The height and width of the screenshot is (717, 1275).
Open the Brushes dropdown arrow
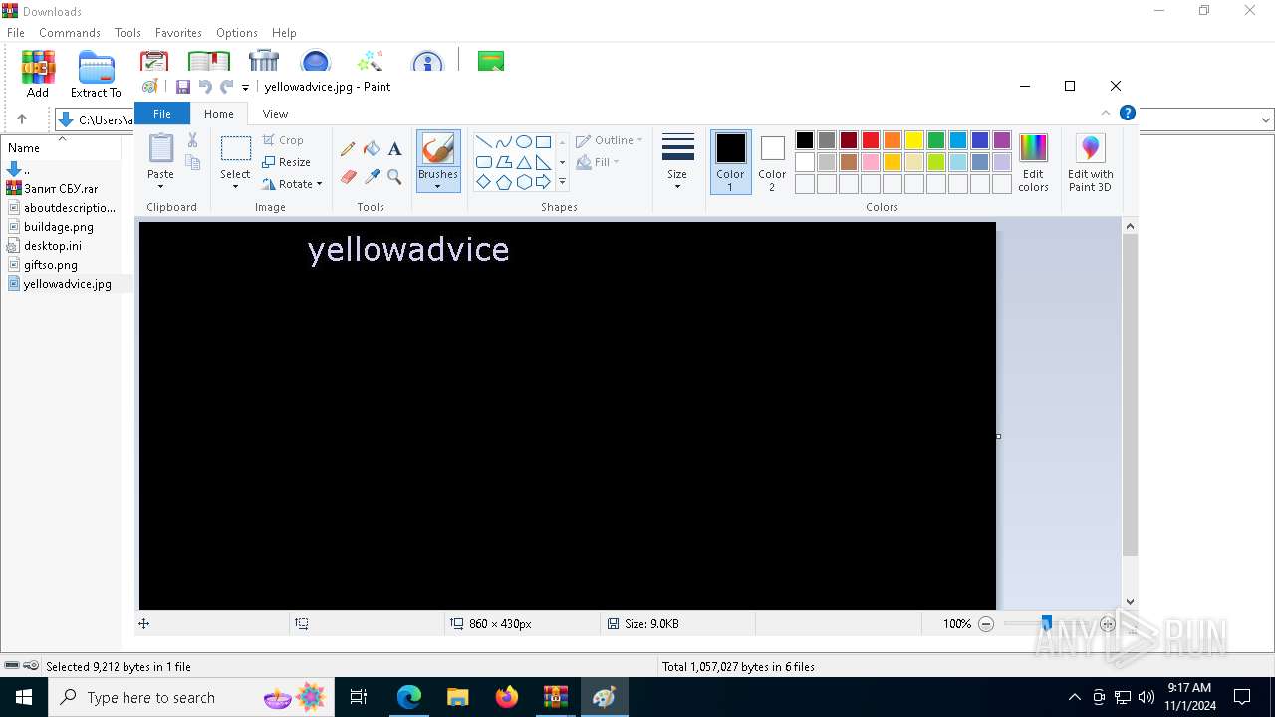click(438, 187)
